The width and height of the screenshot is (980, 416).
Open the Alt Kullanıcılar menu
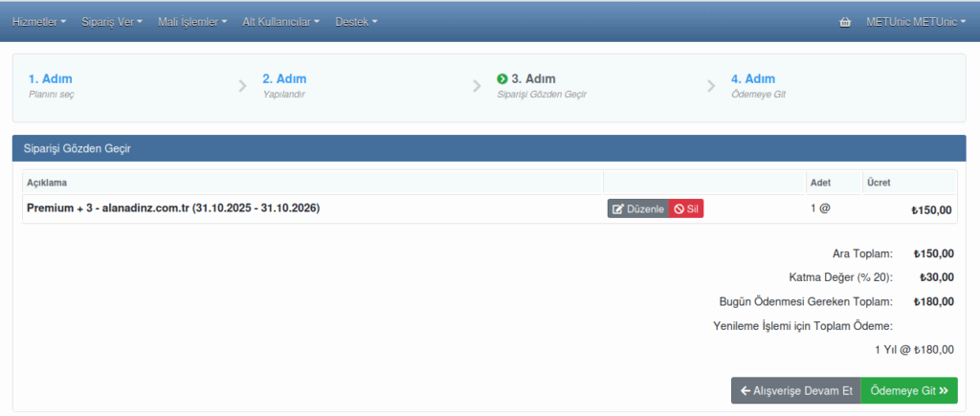(x=280, y=22)
